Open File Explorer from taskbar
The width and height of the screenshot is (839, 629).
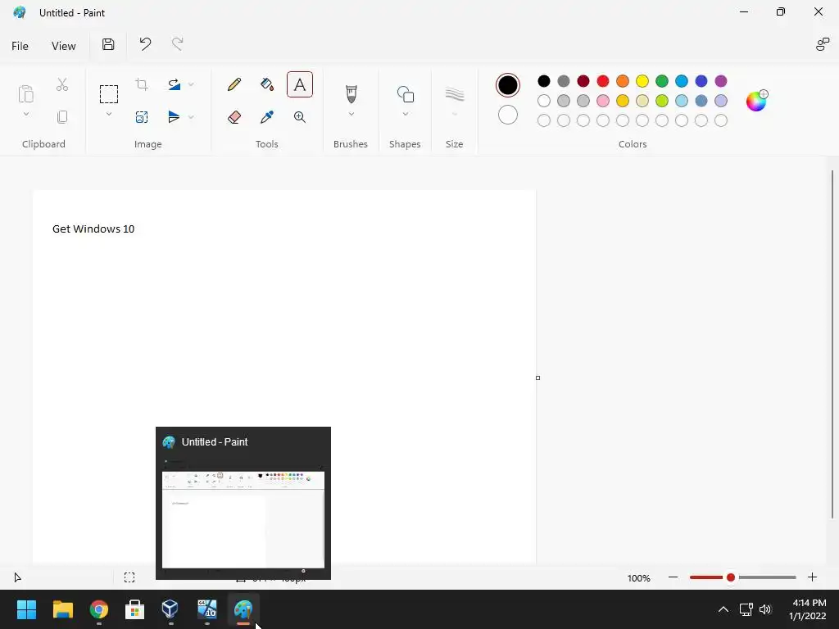click(62, 609)
